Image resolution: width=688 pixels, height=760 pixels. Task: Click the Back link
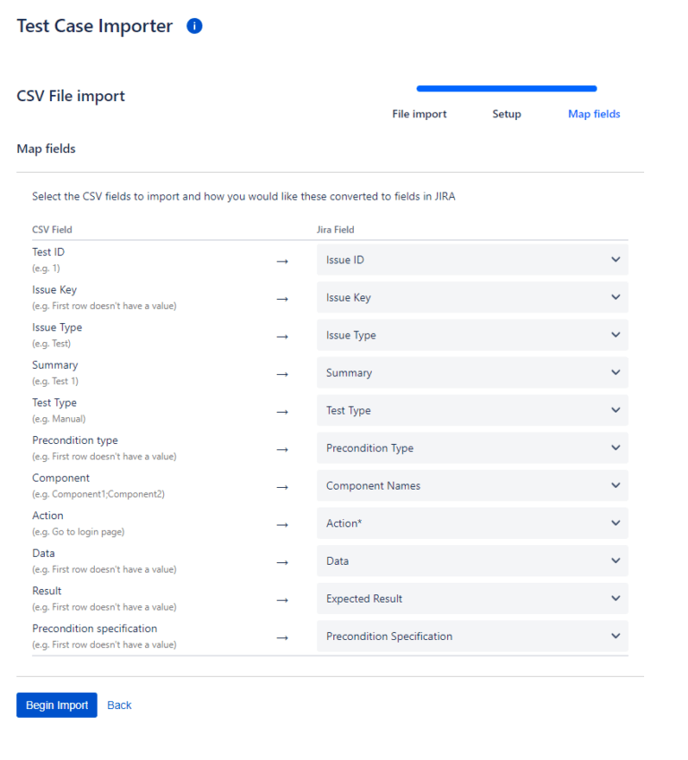coord(119,704)
